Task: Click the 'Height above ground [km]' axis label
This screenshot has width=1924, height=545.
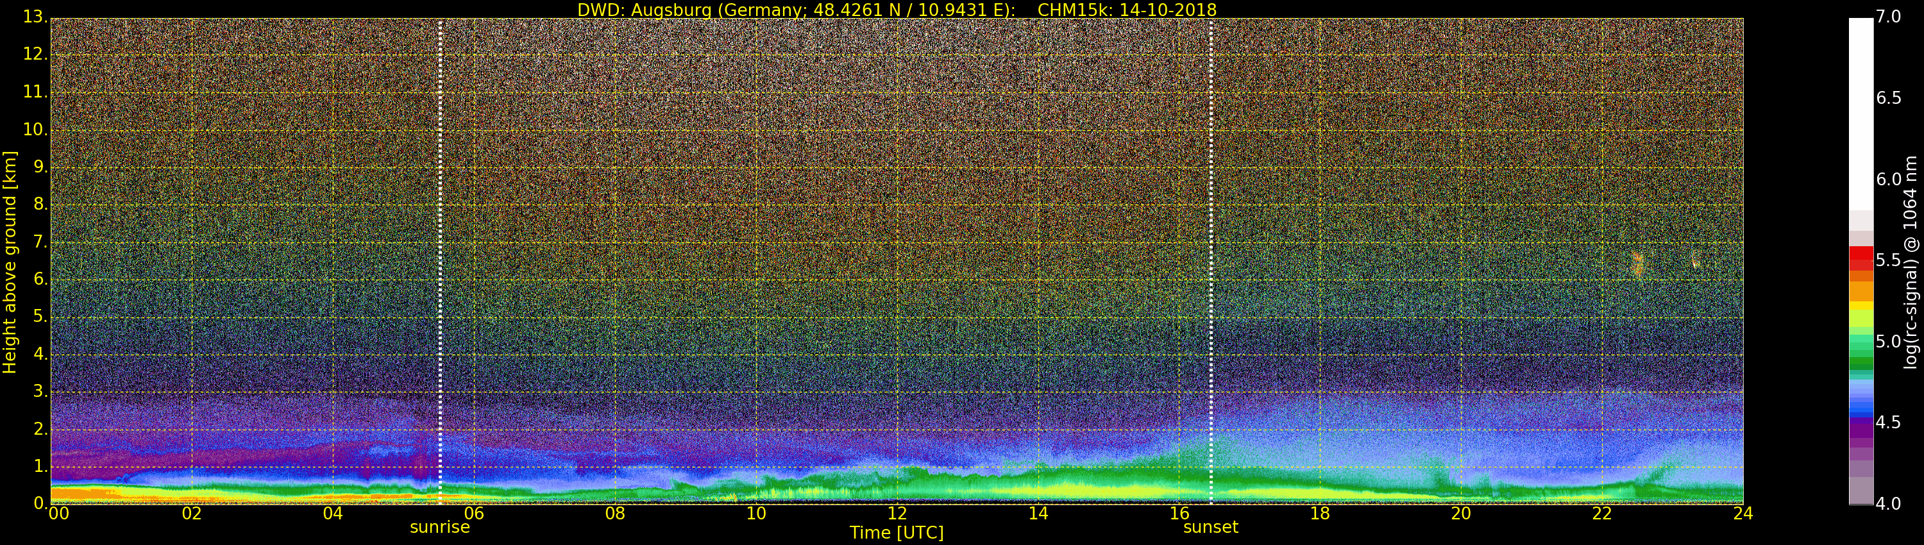Action: pos(10,262)
